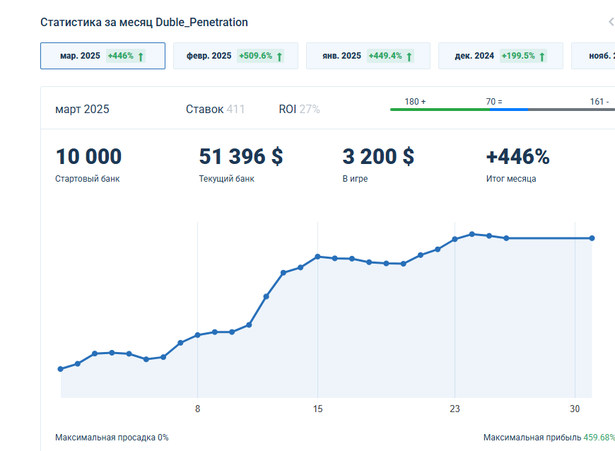Click the green wins segment of the results bar
615x451 pixels.
coord(438,110)
